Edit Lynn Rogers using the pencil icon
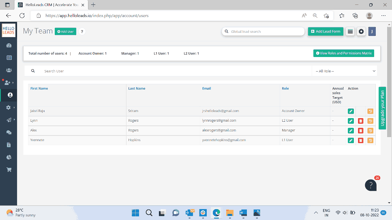Viewport: 392px width, 220px height. point(351,121)
